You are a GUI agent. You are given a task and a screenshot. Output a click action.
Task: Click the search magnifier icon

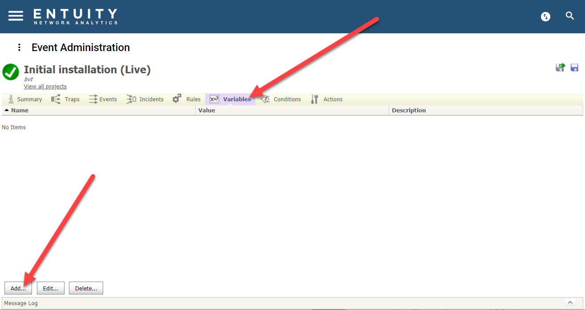[x=569, y=16]
